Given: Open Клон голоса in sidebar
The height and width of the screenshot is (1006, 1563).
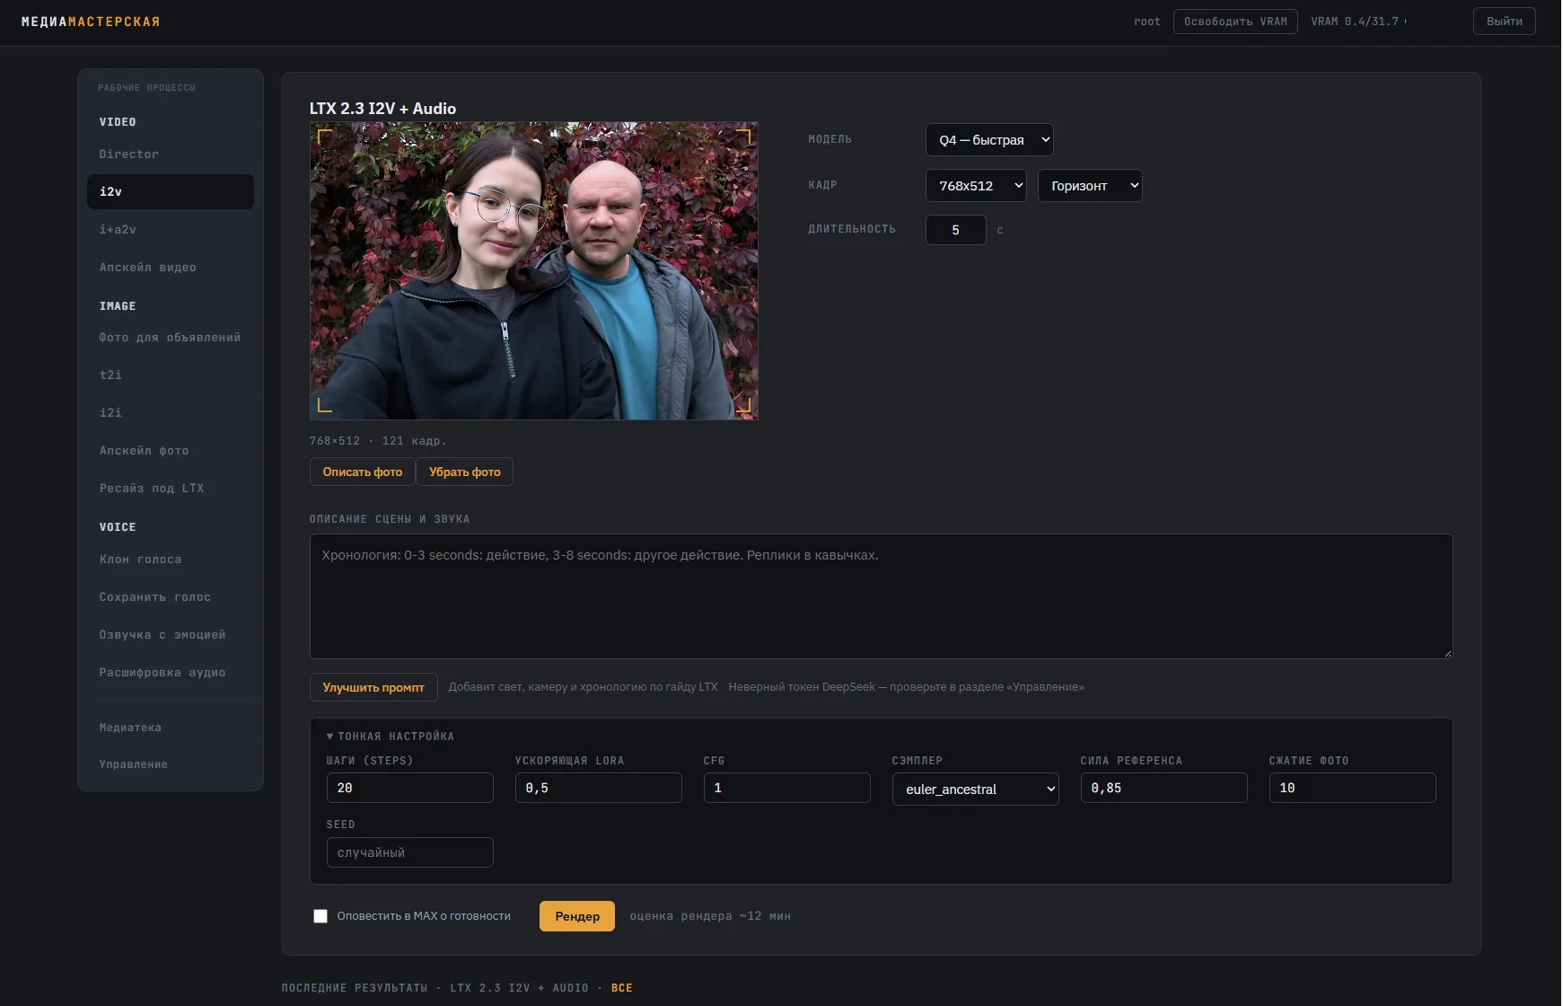Looking at the screenshot, I should (x=170, y=560).
